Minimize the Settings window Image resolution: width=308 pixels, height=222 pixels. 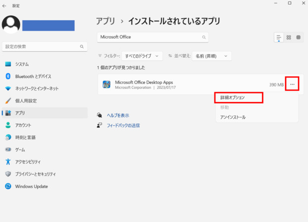tap(275, 3)
